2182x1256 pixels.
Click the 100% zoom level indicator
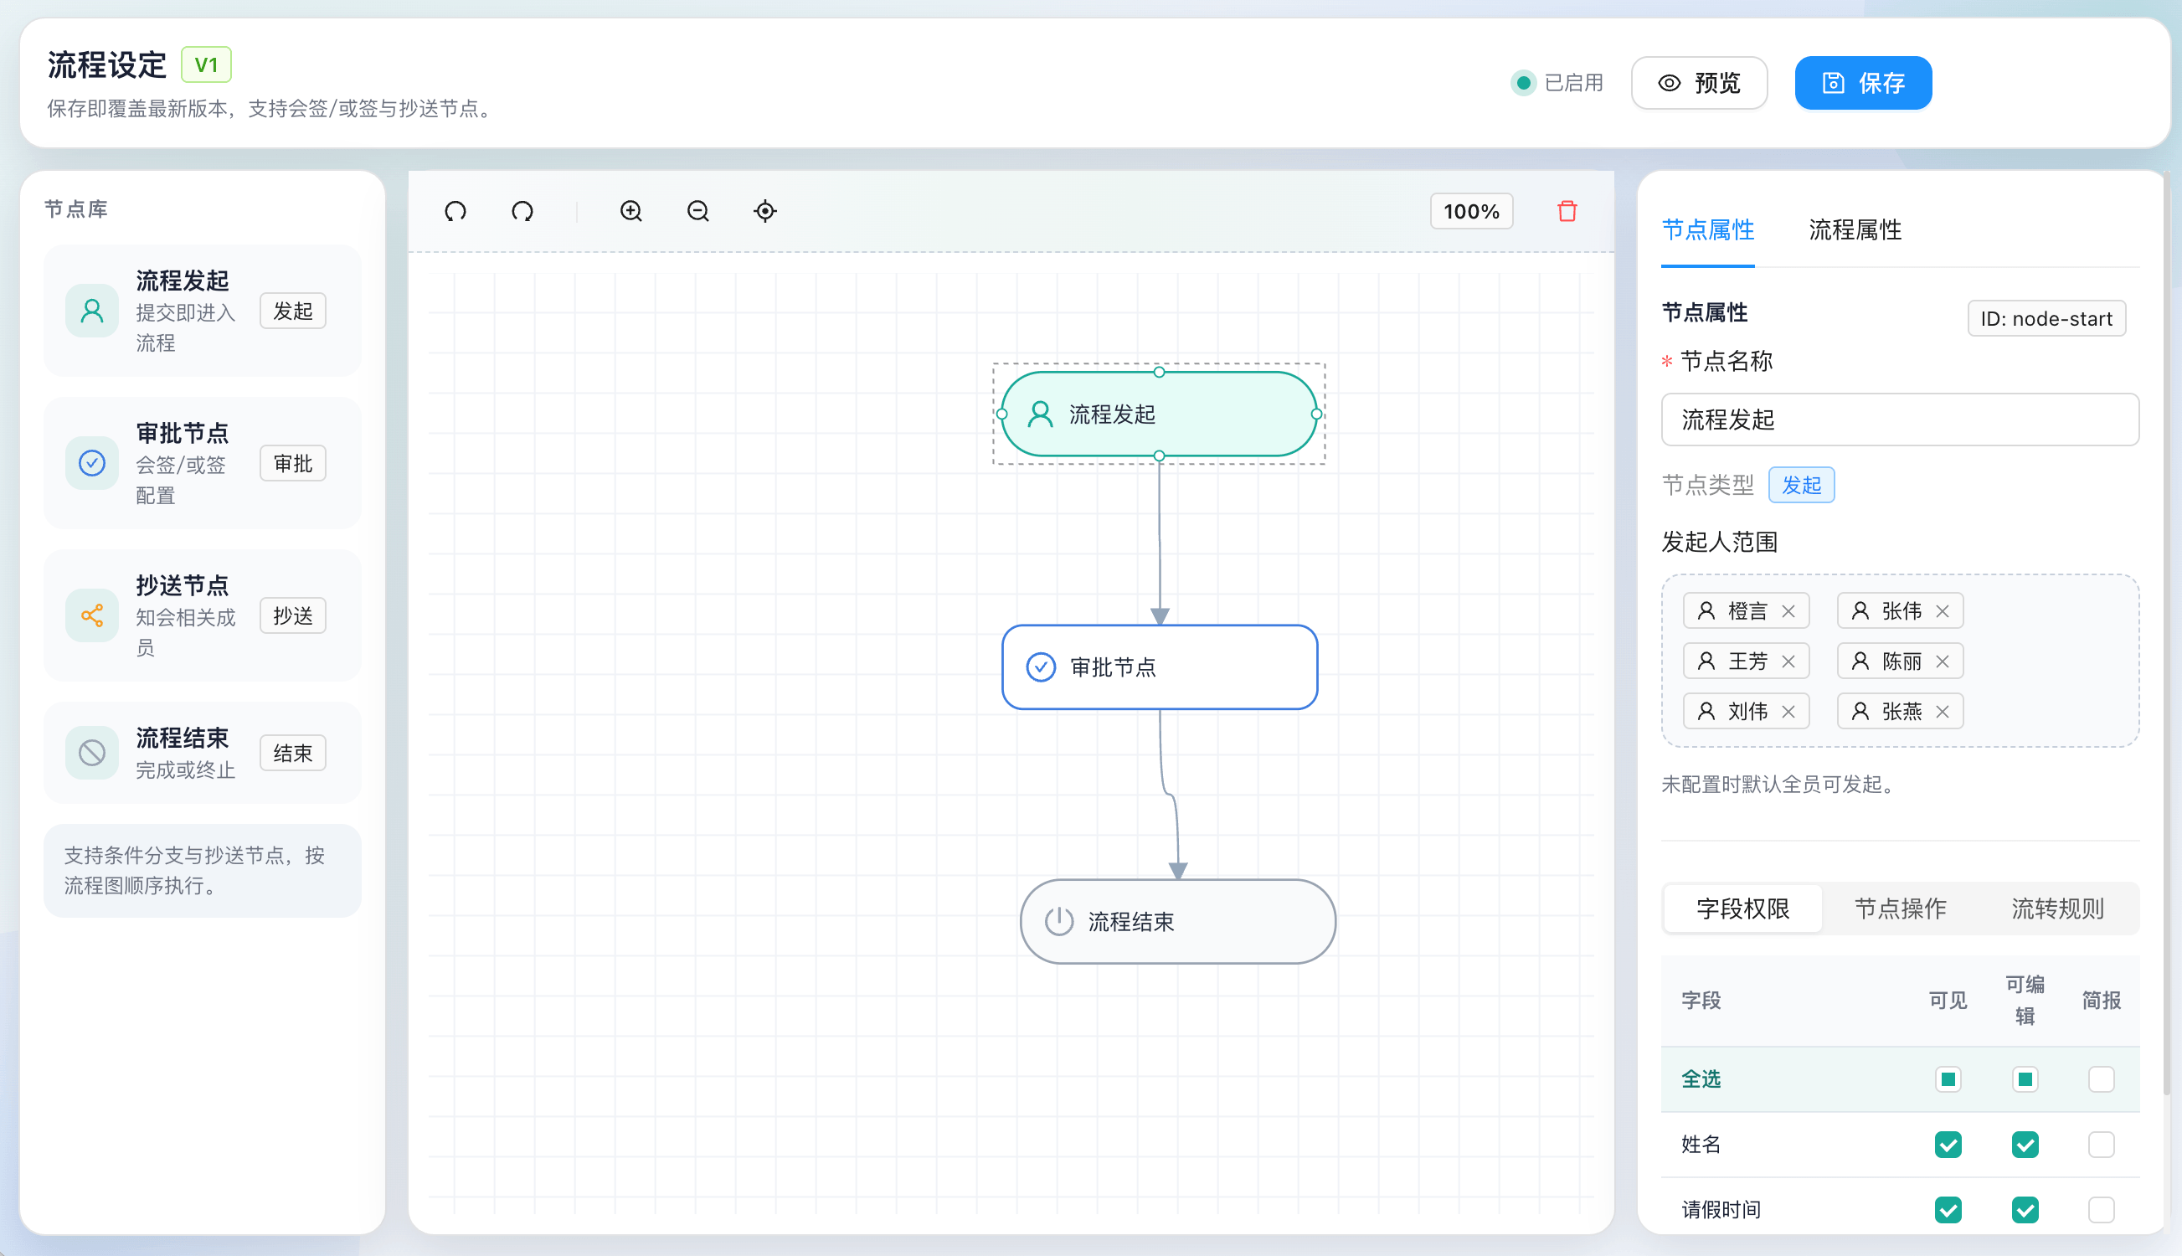1471,211
